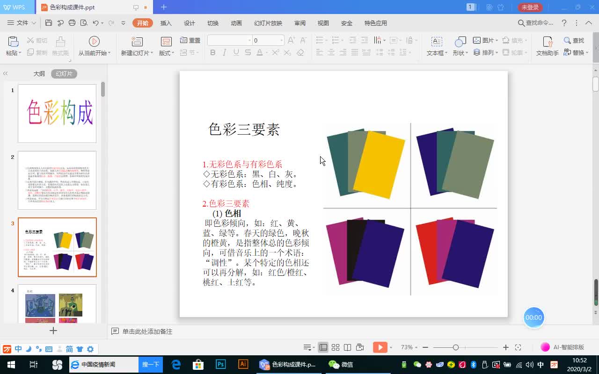Open the Review (审阅) tab
Screen dimensions: 599x374
click(x=300, y=23)
